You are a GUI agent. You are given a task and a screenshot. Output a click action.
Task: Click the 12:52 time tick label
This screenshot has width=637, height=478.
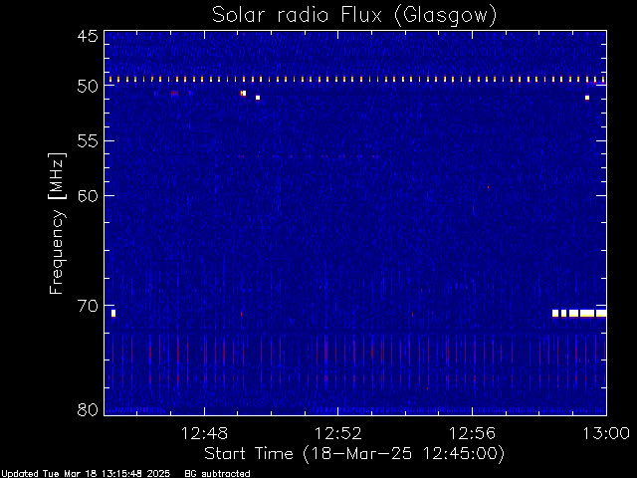pyautogui.click(x=338, y=433)
